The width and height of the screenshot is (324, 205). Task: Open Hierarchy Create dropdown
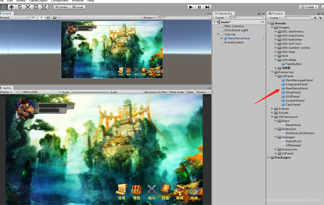[220, 18]
